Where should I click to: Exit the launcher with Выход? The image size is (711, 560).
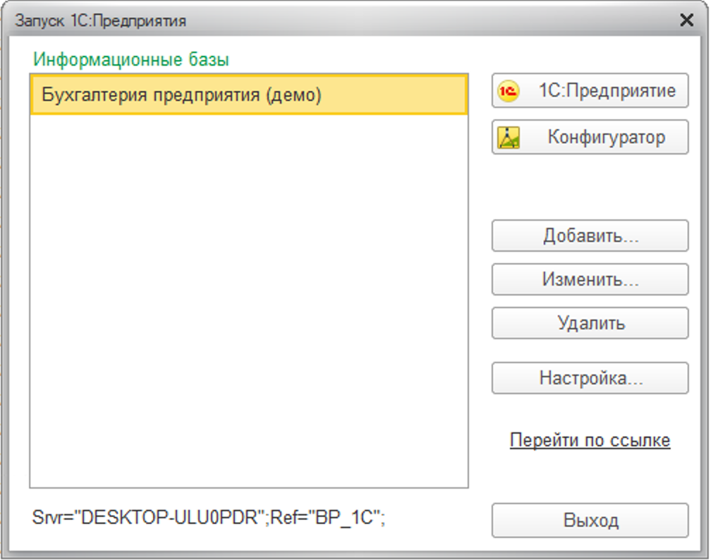point(590,520)
